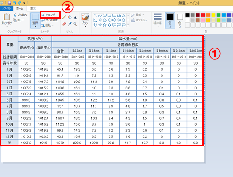Select the Up arrow shape

(x=123, y=20)
